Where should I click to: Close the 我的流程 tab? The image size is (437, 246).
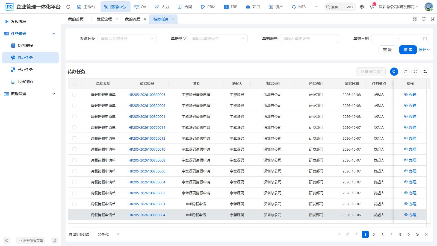tap(145, 19)
